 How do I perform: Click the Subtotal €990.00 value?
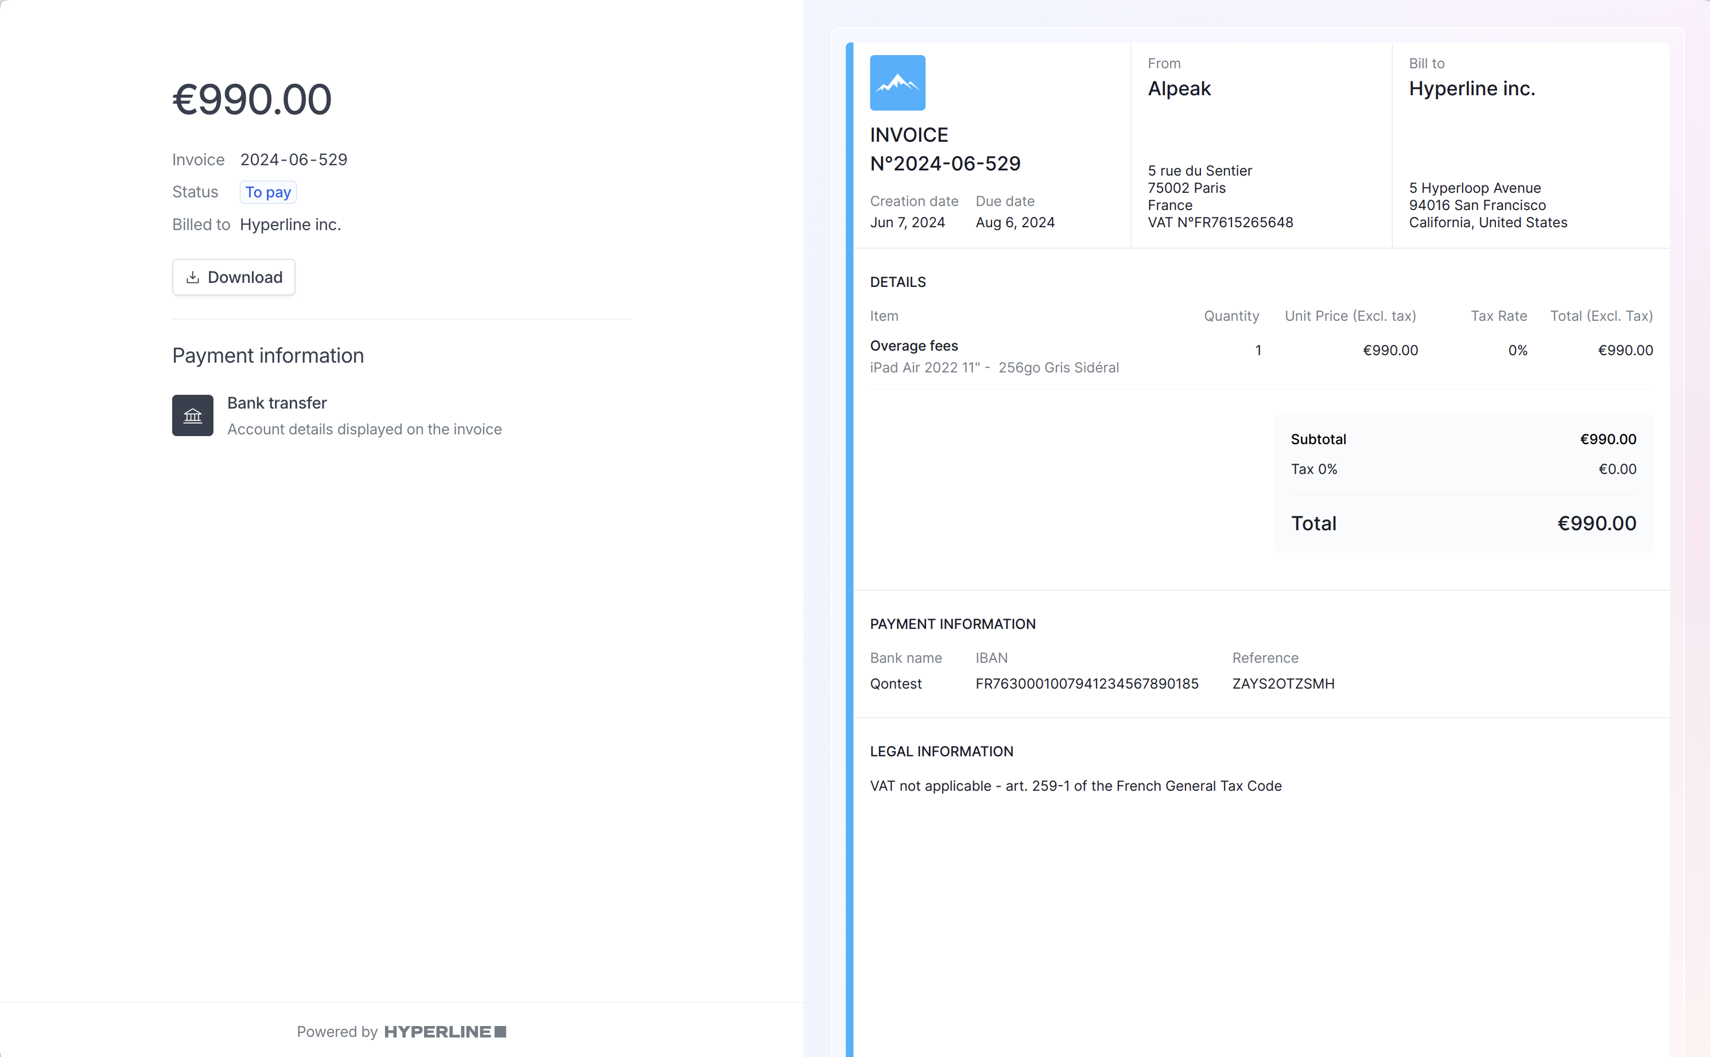[1607, 439]
